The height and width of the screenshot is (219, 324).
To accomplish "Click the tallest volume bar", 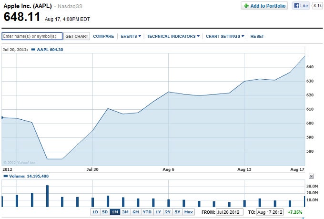I will 47,196.
